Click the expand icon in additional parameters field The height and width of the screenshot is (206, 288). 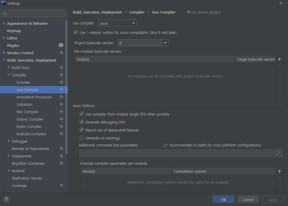point(278,153)
